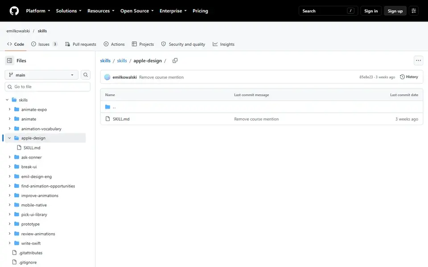This screenshot has width=428, height=267.
Task: Open the GitHub homepage logo
Action: [14, 11]
